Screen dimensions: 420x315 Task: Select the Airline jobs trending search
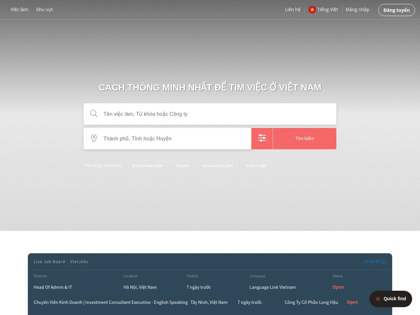coord(256,165)
